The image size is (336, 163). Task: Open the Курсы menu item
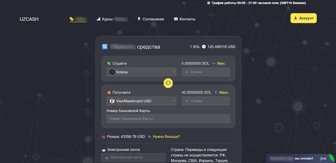(x=112, y=19)
